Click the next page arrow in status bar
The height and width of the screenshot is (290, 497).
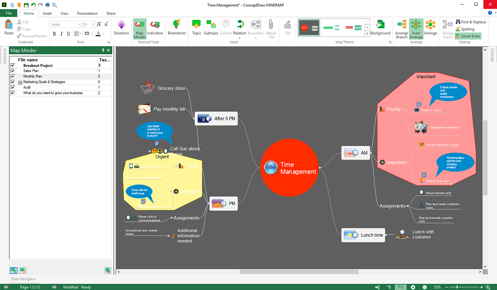click(54, 287)
